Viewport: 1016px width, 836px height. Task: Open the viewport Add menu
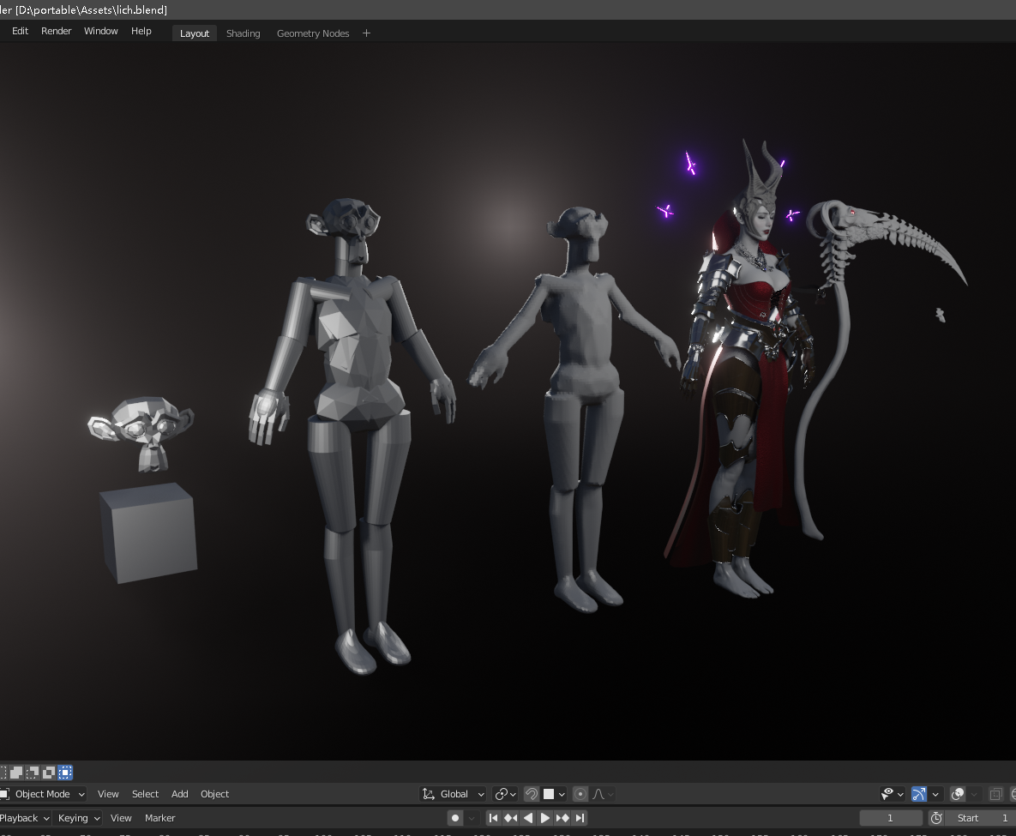tap(179, 794)
